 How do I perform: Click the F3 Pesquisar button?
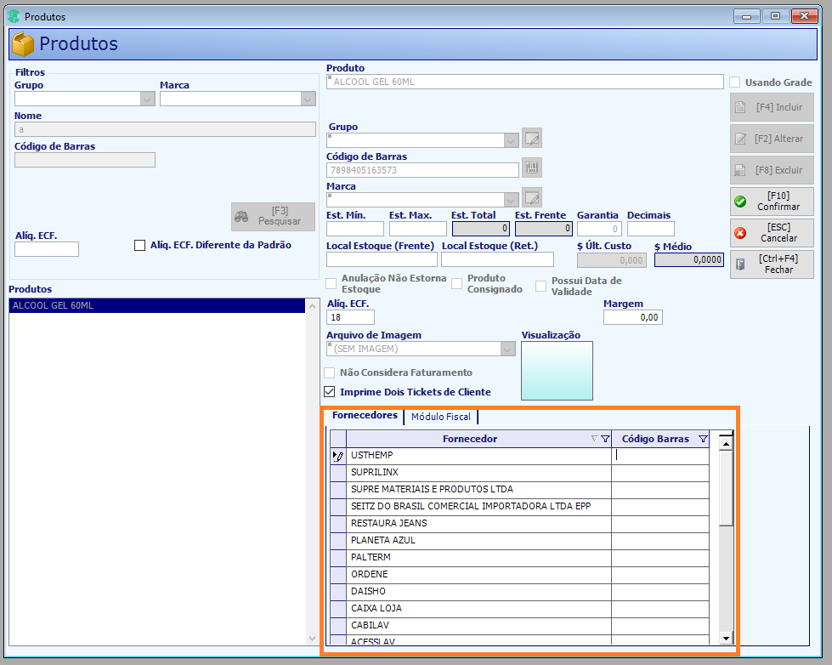273,216
